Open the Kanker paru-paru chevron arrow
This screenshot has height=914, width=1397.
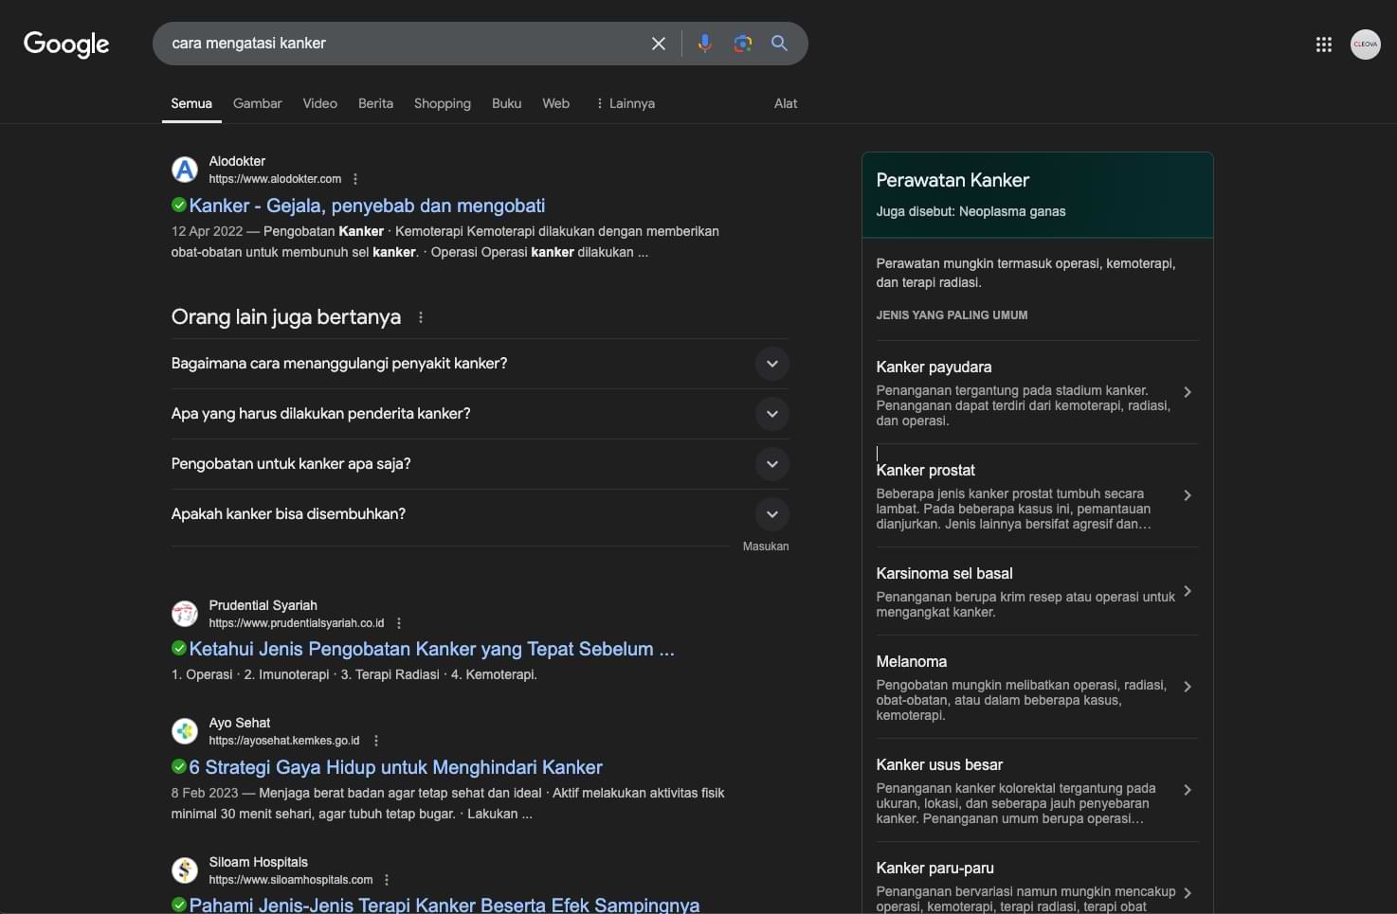pyautogui.click(x=1188, y=893)
